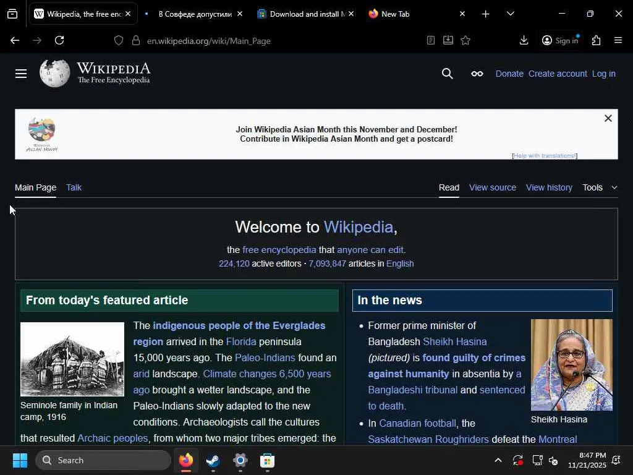Viewport: 633px width, 475px height.
Task: Open Archaic peoples link
Action: coord(113,439)
